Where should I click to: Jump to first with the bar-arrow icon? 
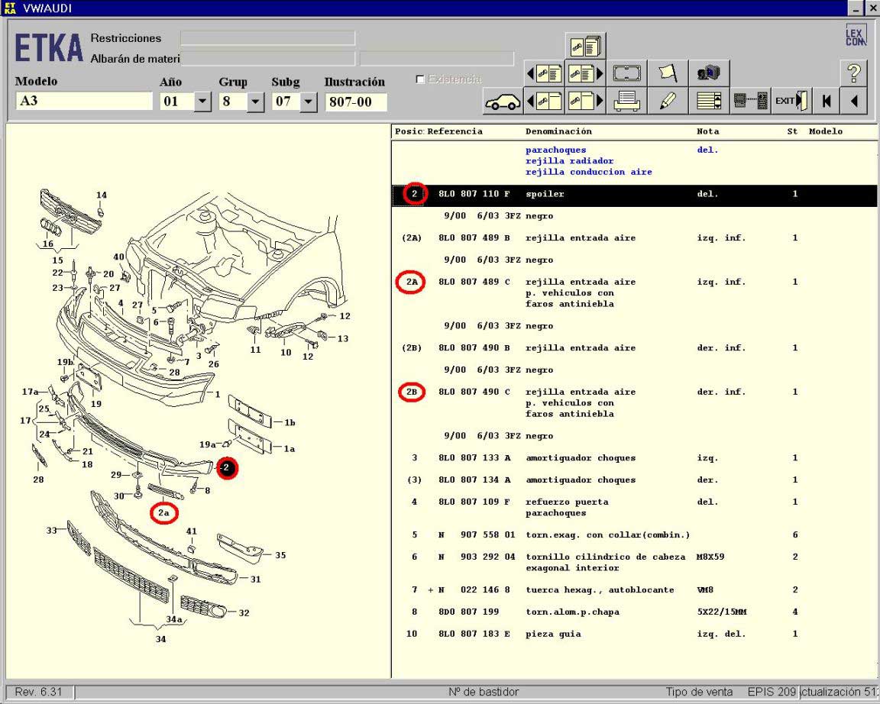point(826,102)
